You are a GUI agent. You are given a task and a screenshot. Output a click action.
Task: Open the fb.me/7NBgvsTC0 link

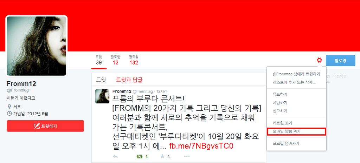click(201, 146)
